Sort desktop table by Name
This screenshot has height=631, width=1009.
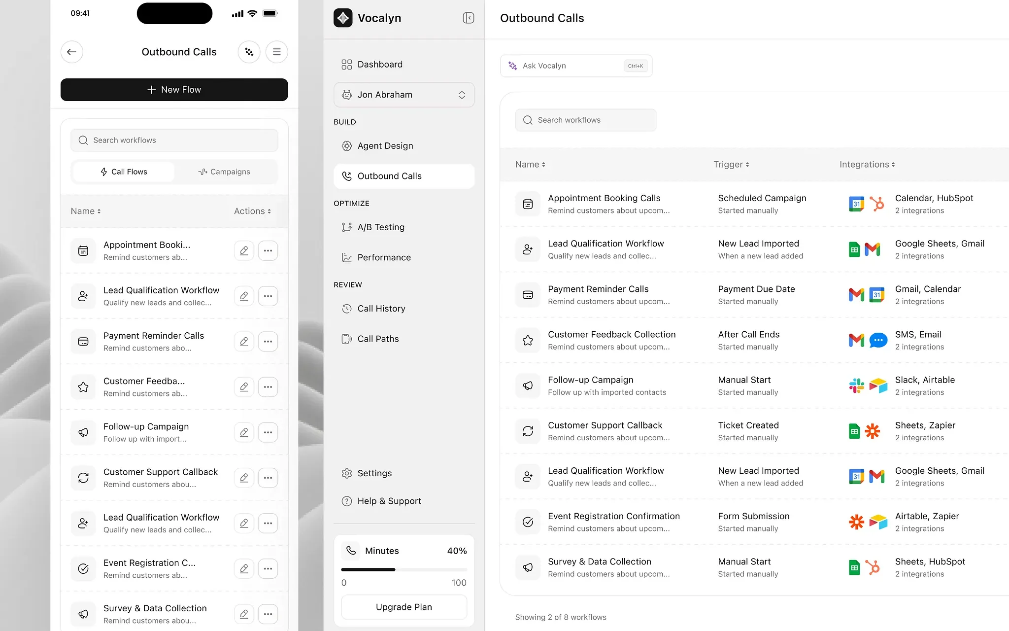pos(530,165)
